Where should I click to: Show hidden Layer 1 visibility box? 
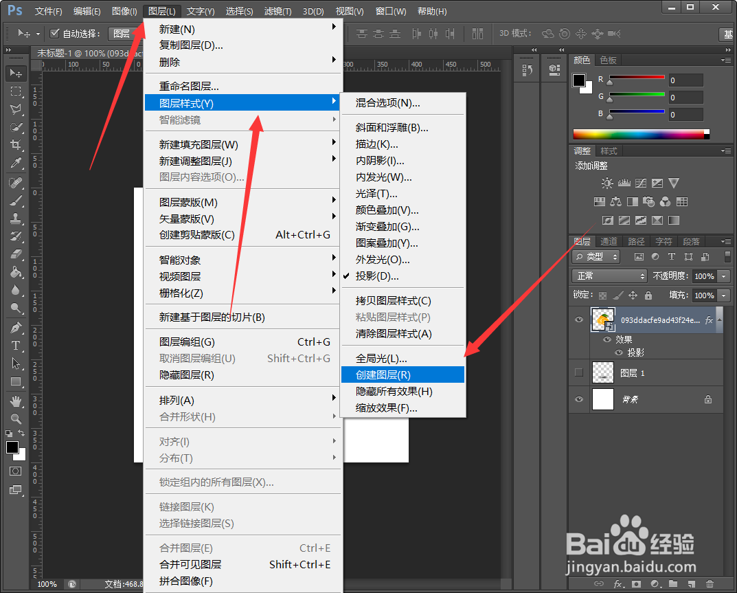point(579,372)
